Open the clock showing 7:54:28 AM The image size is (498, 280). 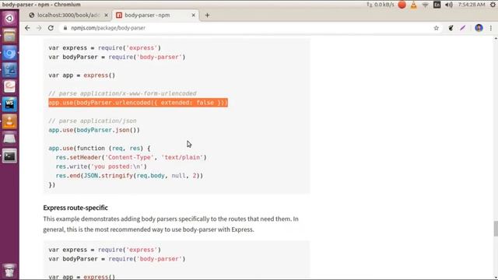(472, 5)
